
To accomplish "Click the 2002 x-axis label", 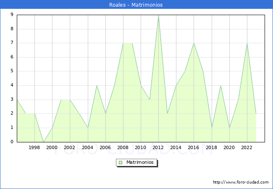I will coord(69,147).
